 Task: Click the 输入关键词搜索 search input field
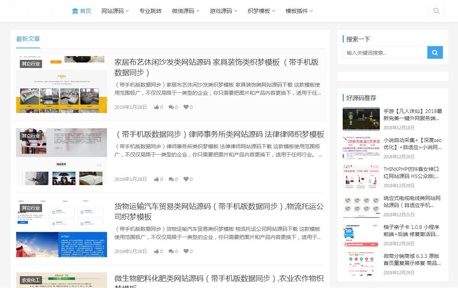[x=385, y=52]
